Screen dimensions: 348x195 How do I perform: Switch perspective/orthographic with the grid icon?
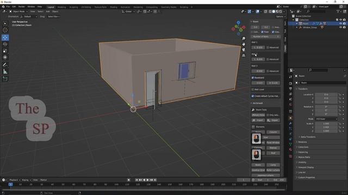pyautogui.click(x=244, y=55)
